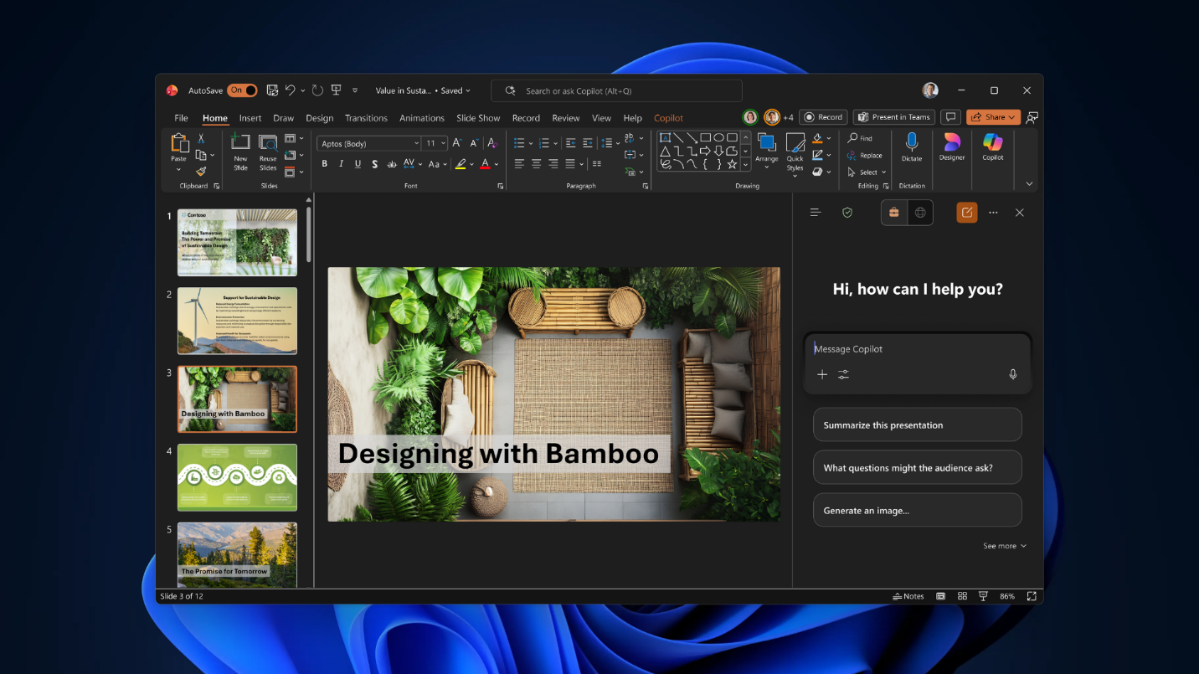Open Designer from the ribbon
1199x674 pixels.
[x=952, y=147]
